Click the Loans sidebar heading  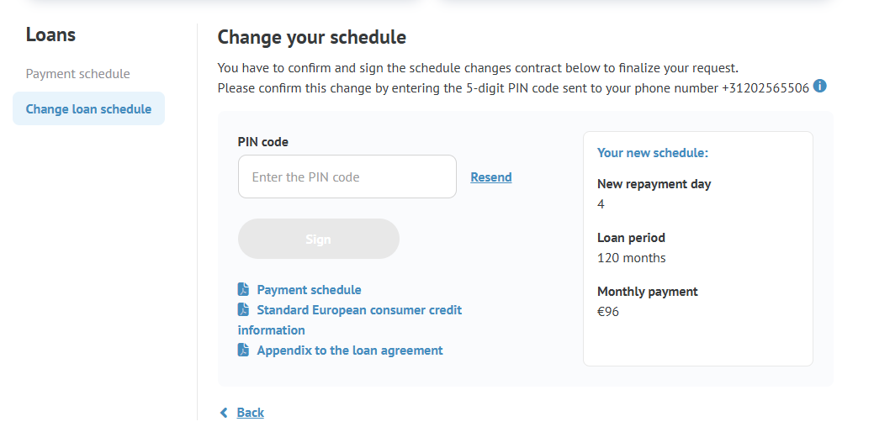click(50, 35)
